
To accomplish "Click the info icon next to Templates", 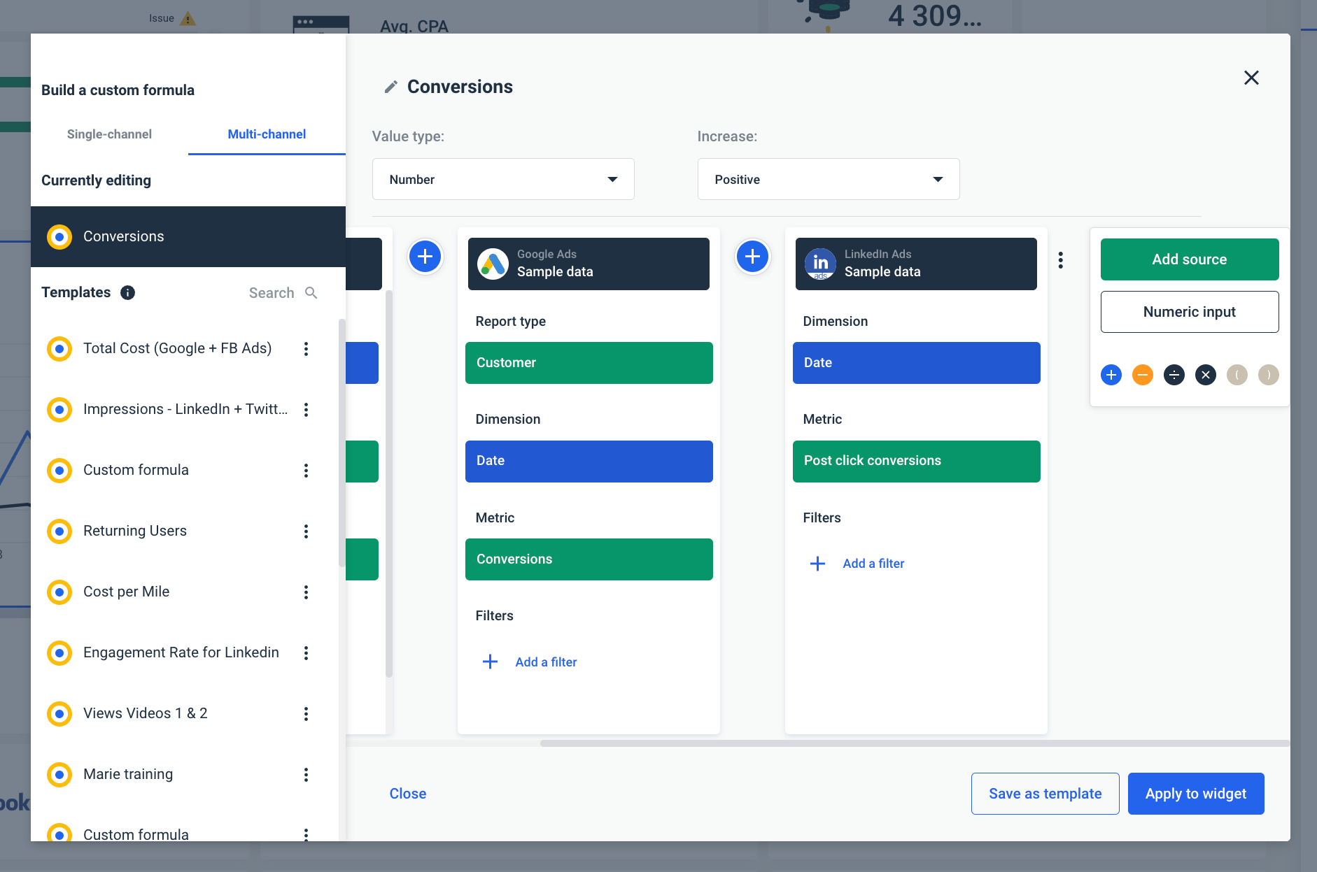I will [x=127, y=293].
